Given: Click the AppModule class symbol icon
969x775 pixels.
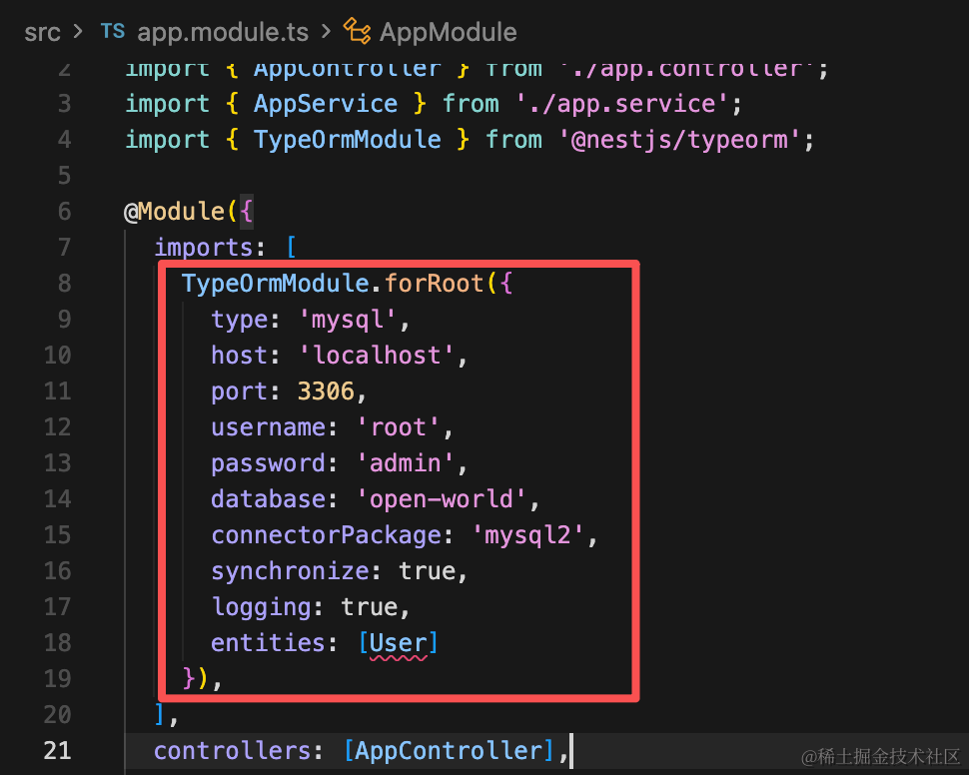Looking at the screenshot, I should pos(358,31).
